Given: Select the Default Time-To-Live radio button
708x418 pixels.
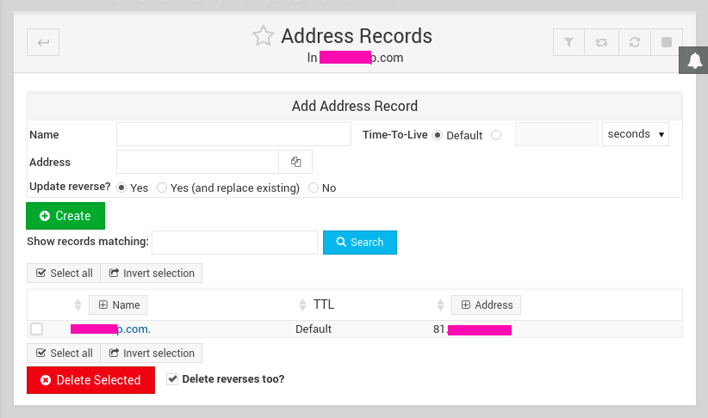Looking at the screenshot, I should [x=438, y=135].
